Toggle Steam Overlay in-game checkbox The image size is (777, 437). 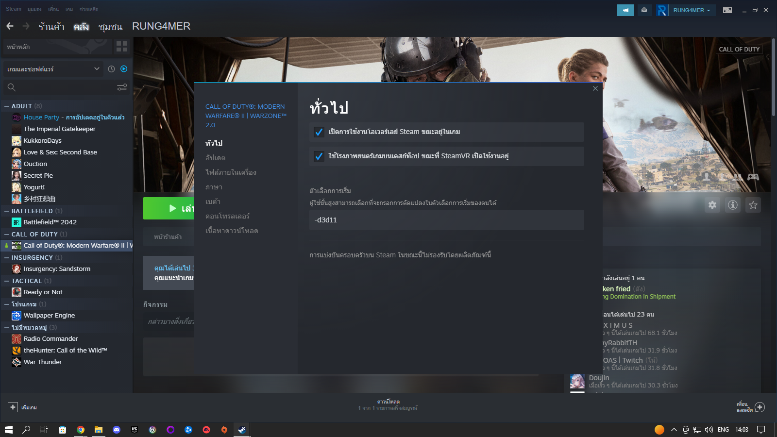click(319, 132)
